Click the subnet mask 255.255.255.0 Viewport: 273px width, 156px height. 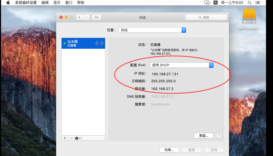tap(163, 81)
